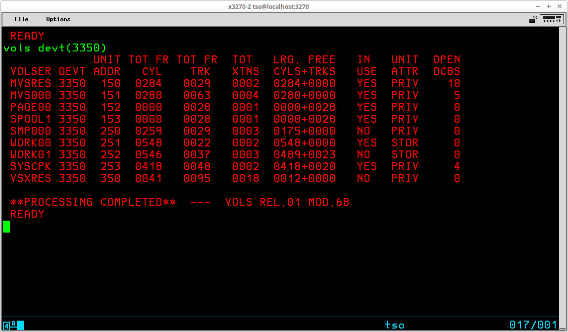
Task: Click total extents value 0018
Action: tap(246, 179)
